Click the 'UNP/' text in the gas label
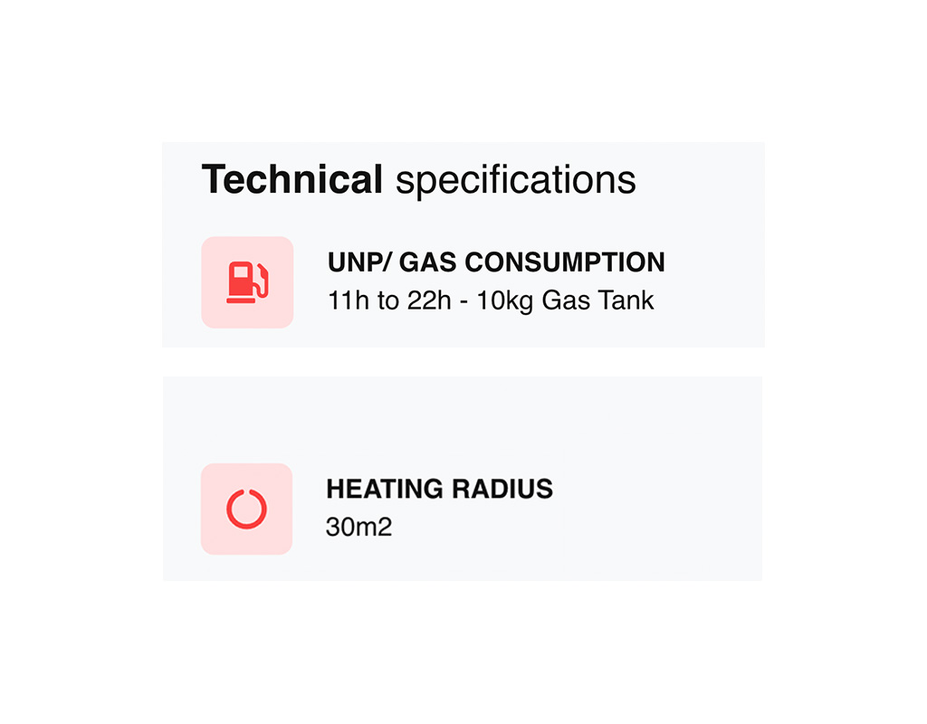927x724 pixels. coord(359,262)
